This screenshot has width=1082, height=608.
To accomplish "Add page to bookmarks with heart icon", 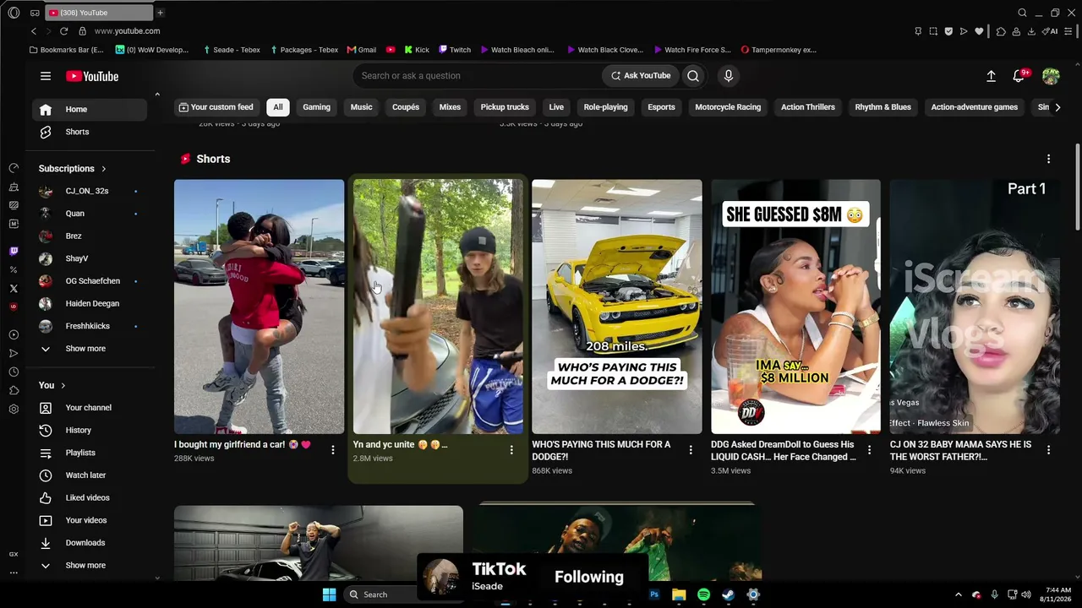I will click(979, 31).
